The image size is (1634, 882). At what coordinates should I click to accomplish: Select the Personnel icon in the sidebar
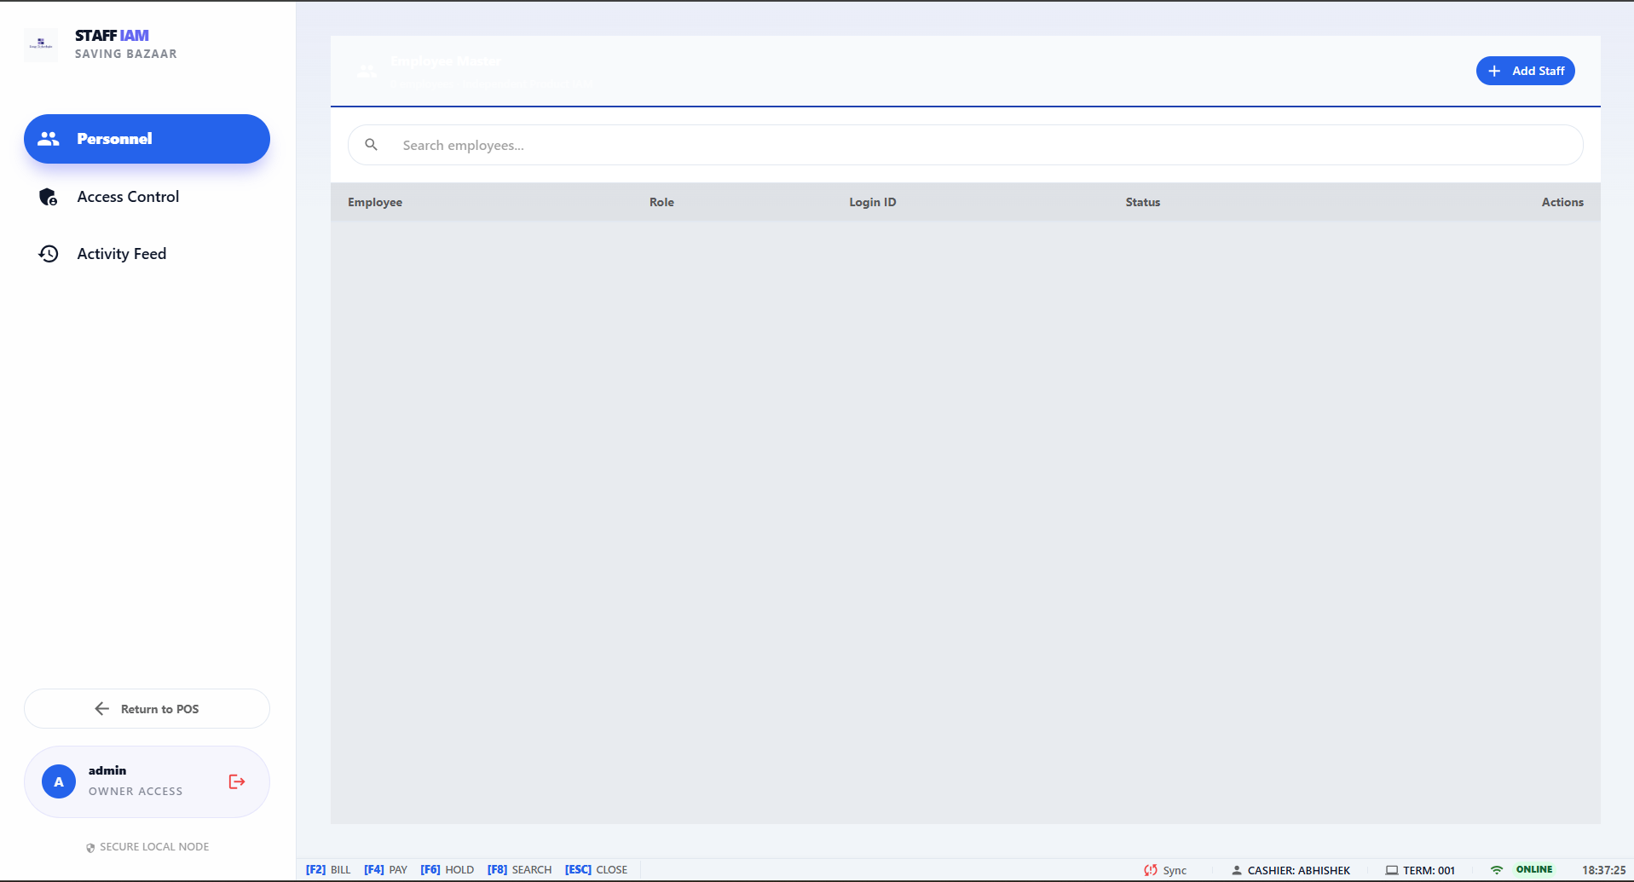pyautogui.click(x=49, y=138)
